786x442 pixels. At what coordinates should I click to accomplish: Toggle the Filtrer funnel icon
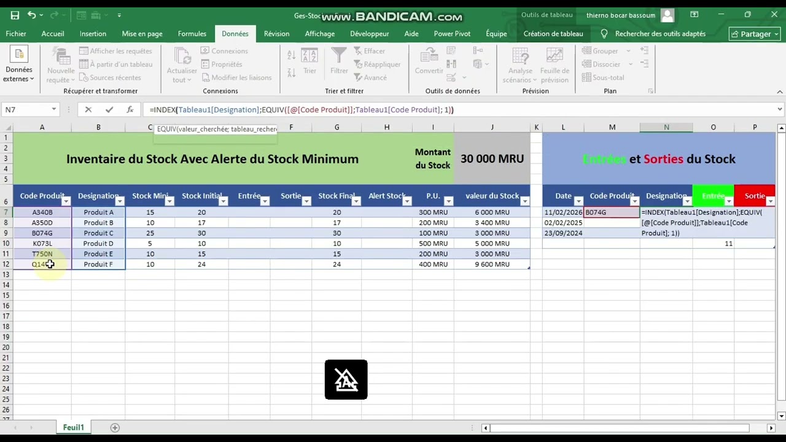point(339,61)
